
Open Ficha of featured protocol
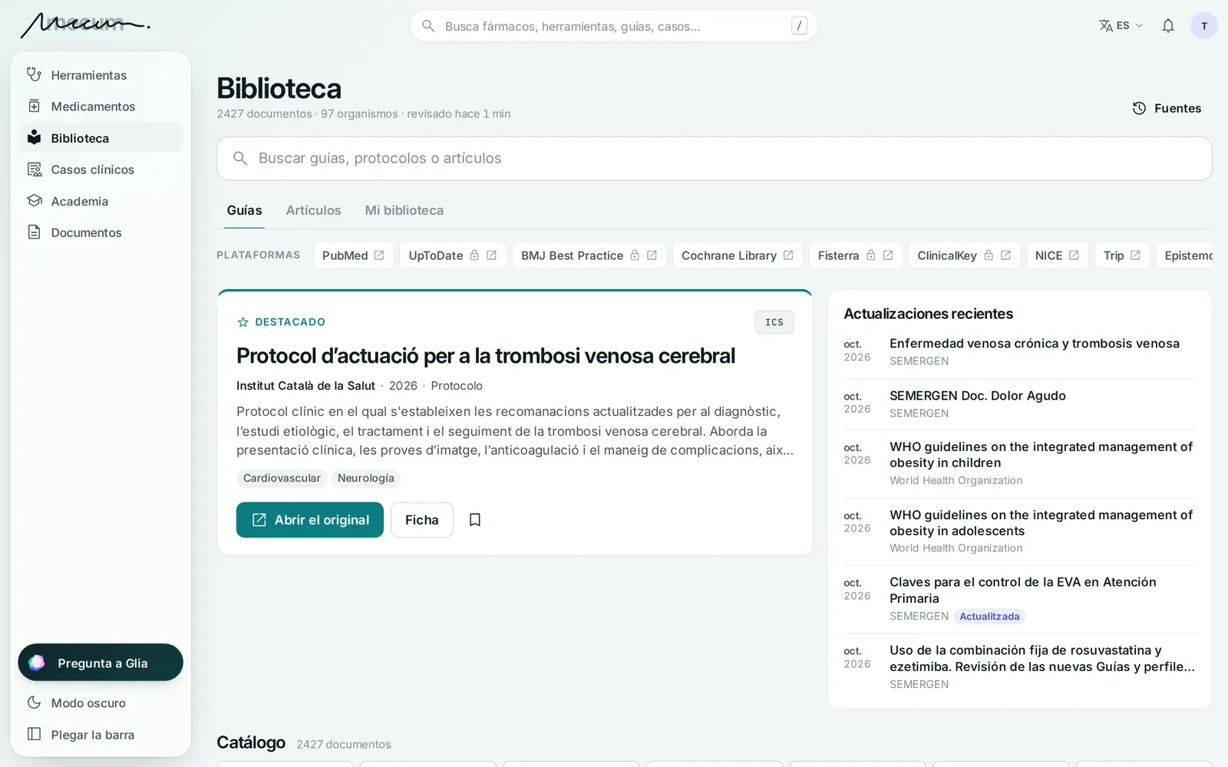[x=422, y=520]
